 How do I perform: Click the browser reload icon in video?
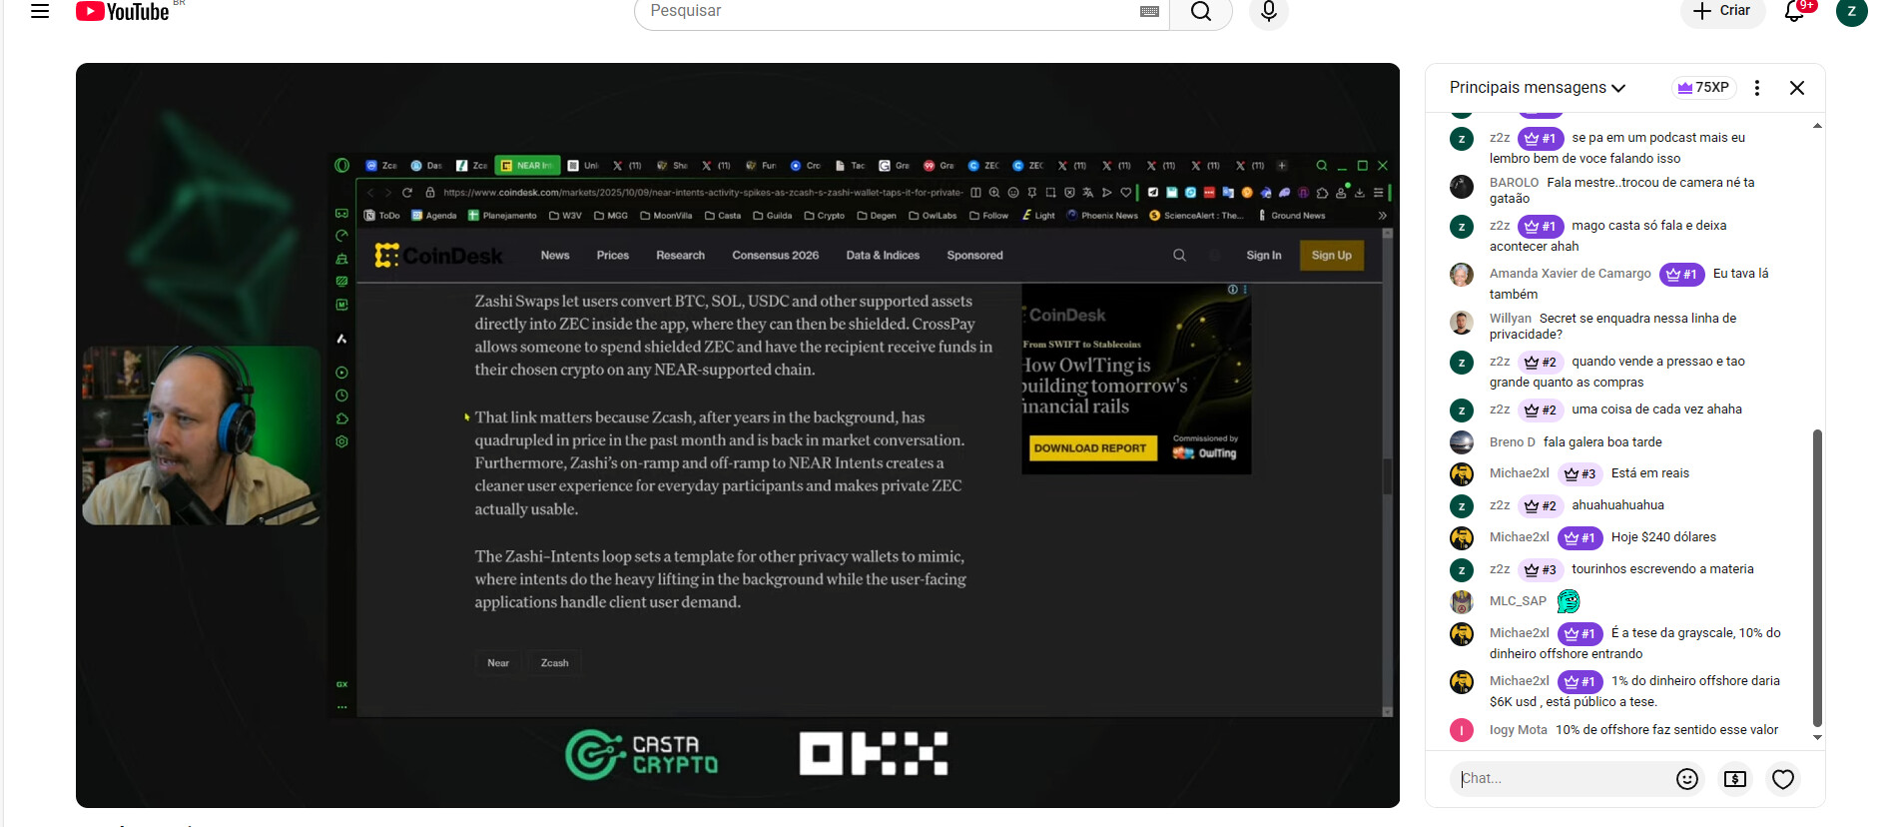click(x=407, y=192)
